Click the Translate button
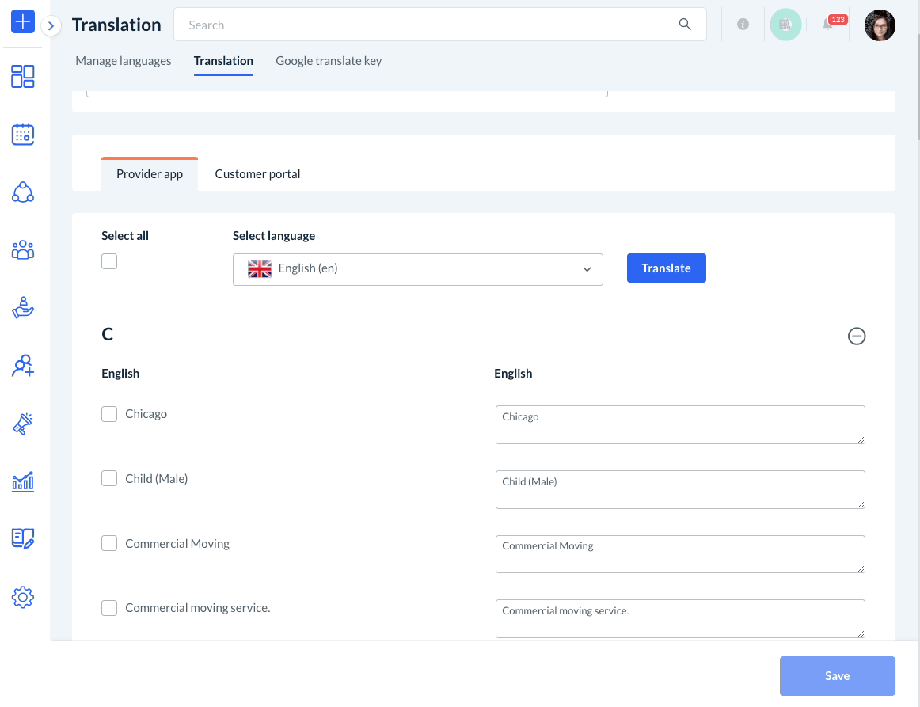Viewport: 920px width, 707px height. point(666,268)
